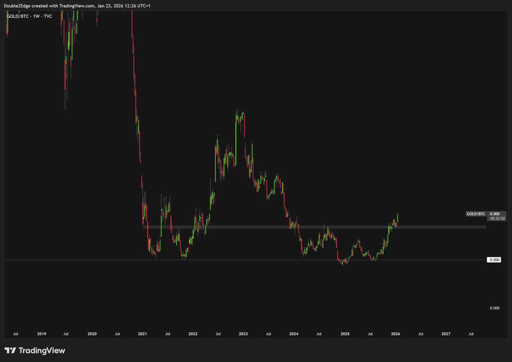The width and height of the screenshot is (512, 362).
Task: Select the 2026 label on the time axis
Action: pyautogui.click(x=396, y=334)
